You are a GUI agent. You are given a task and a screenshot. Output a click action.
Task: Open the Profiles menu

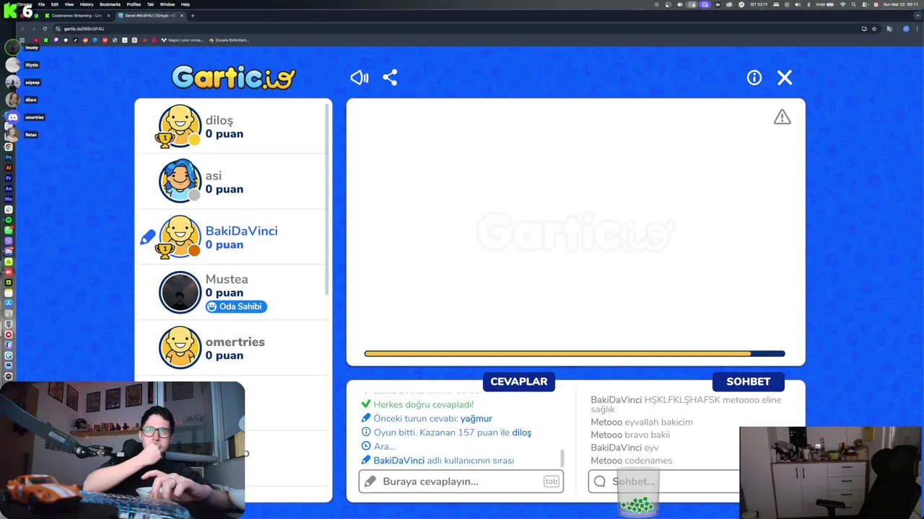click(134, 4)
